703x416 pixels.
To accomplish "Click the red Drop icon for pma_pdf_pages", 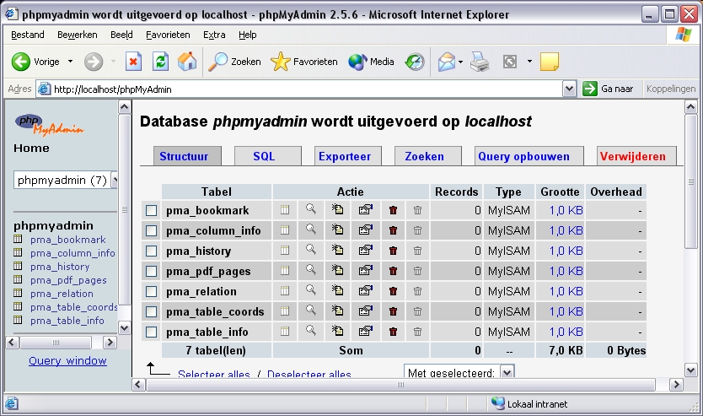I will tap(393, 271).
